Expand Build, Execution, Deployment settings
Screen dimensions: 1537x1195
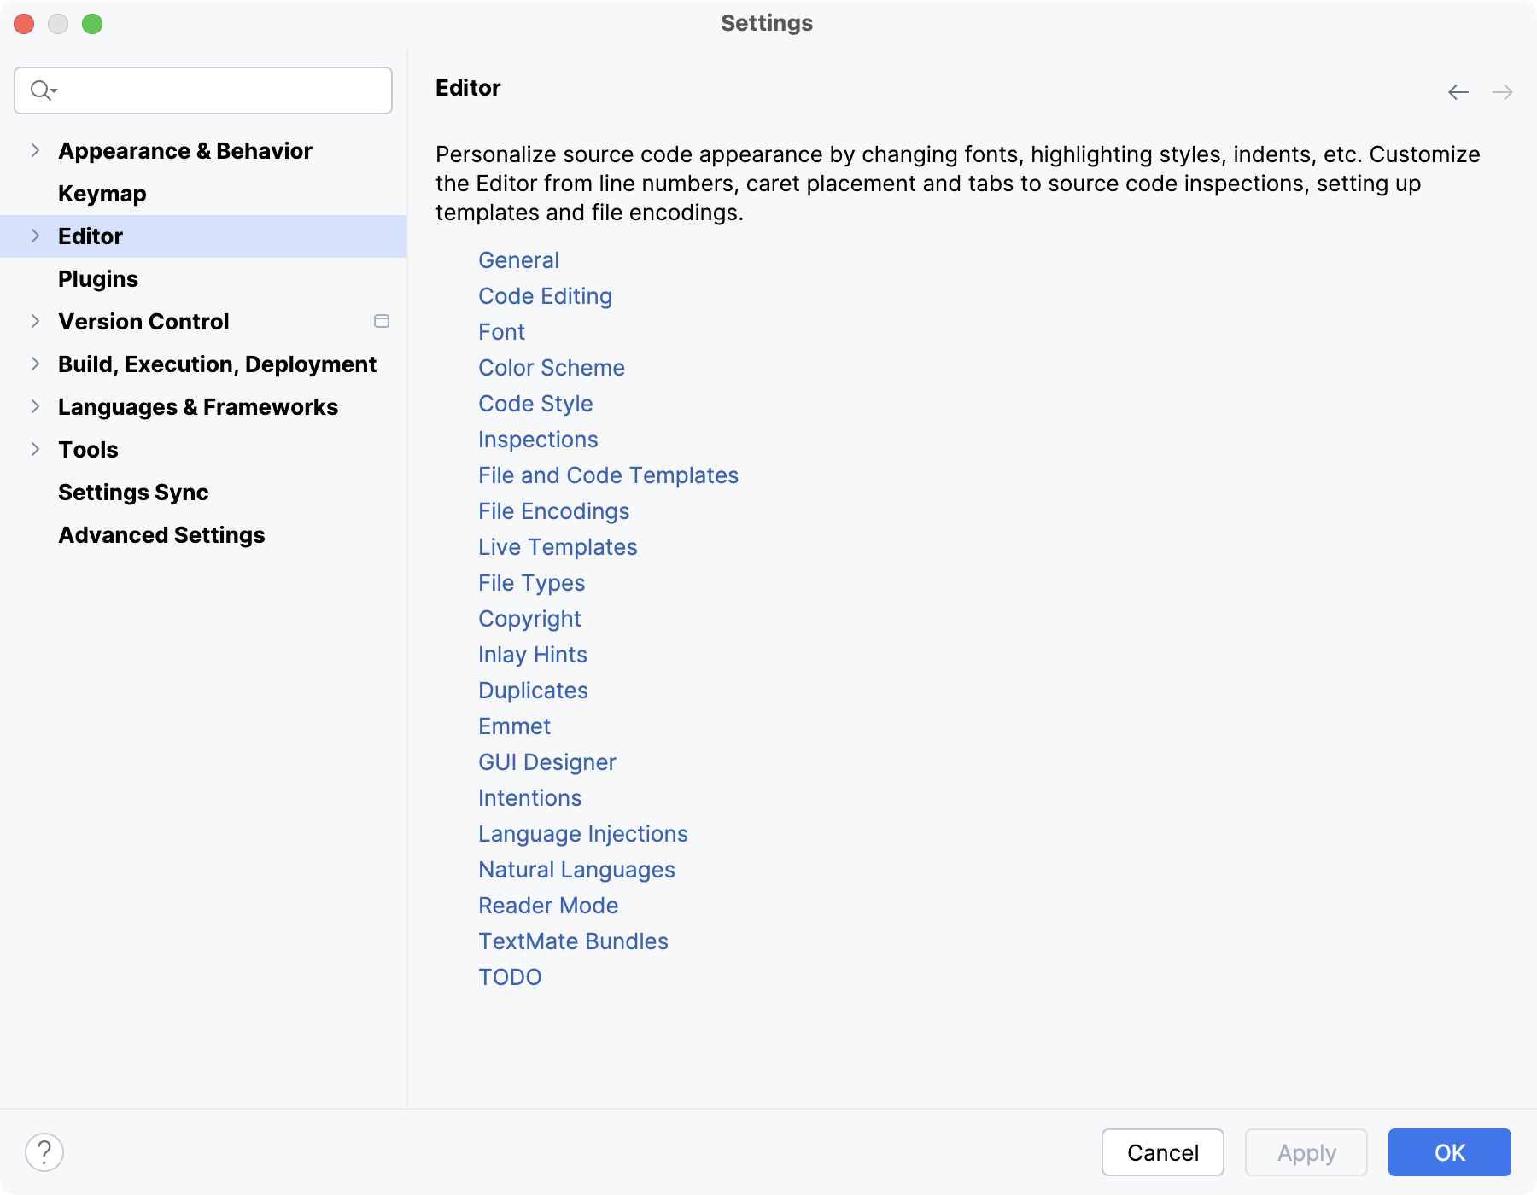coord(34,364)
